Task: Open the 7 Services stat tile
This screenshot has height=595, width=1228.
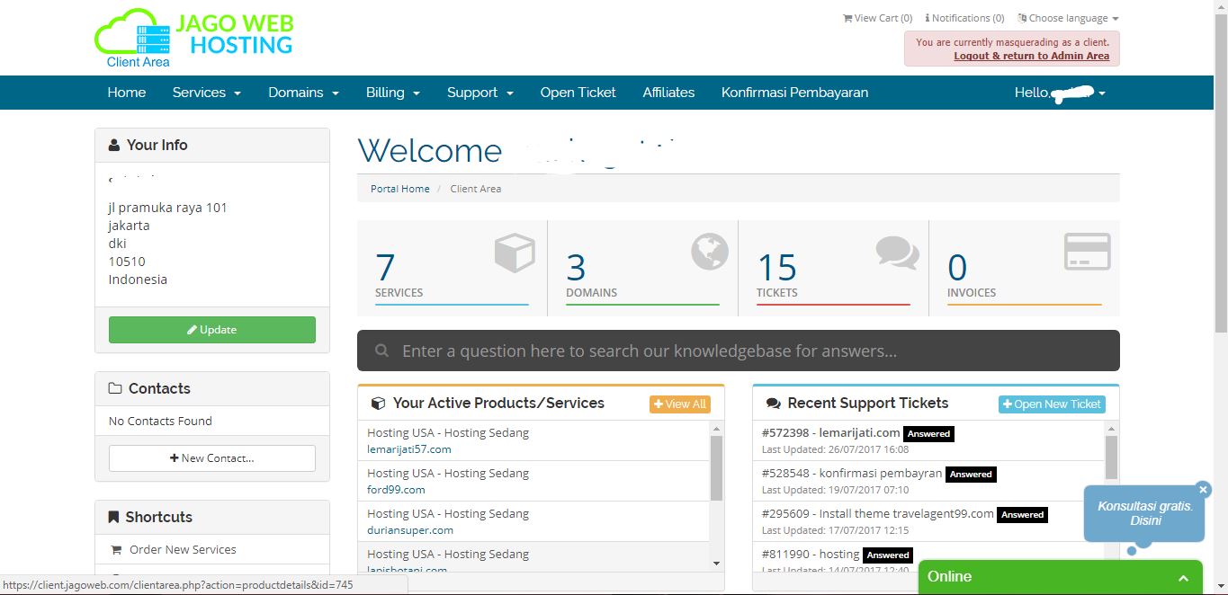Action: [452, 268]
